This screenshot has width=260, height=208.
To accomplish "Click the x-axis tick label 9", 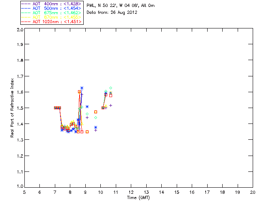I will (85, 192).
